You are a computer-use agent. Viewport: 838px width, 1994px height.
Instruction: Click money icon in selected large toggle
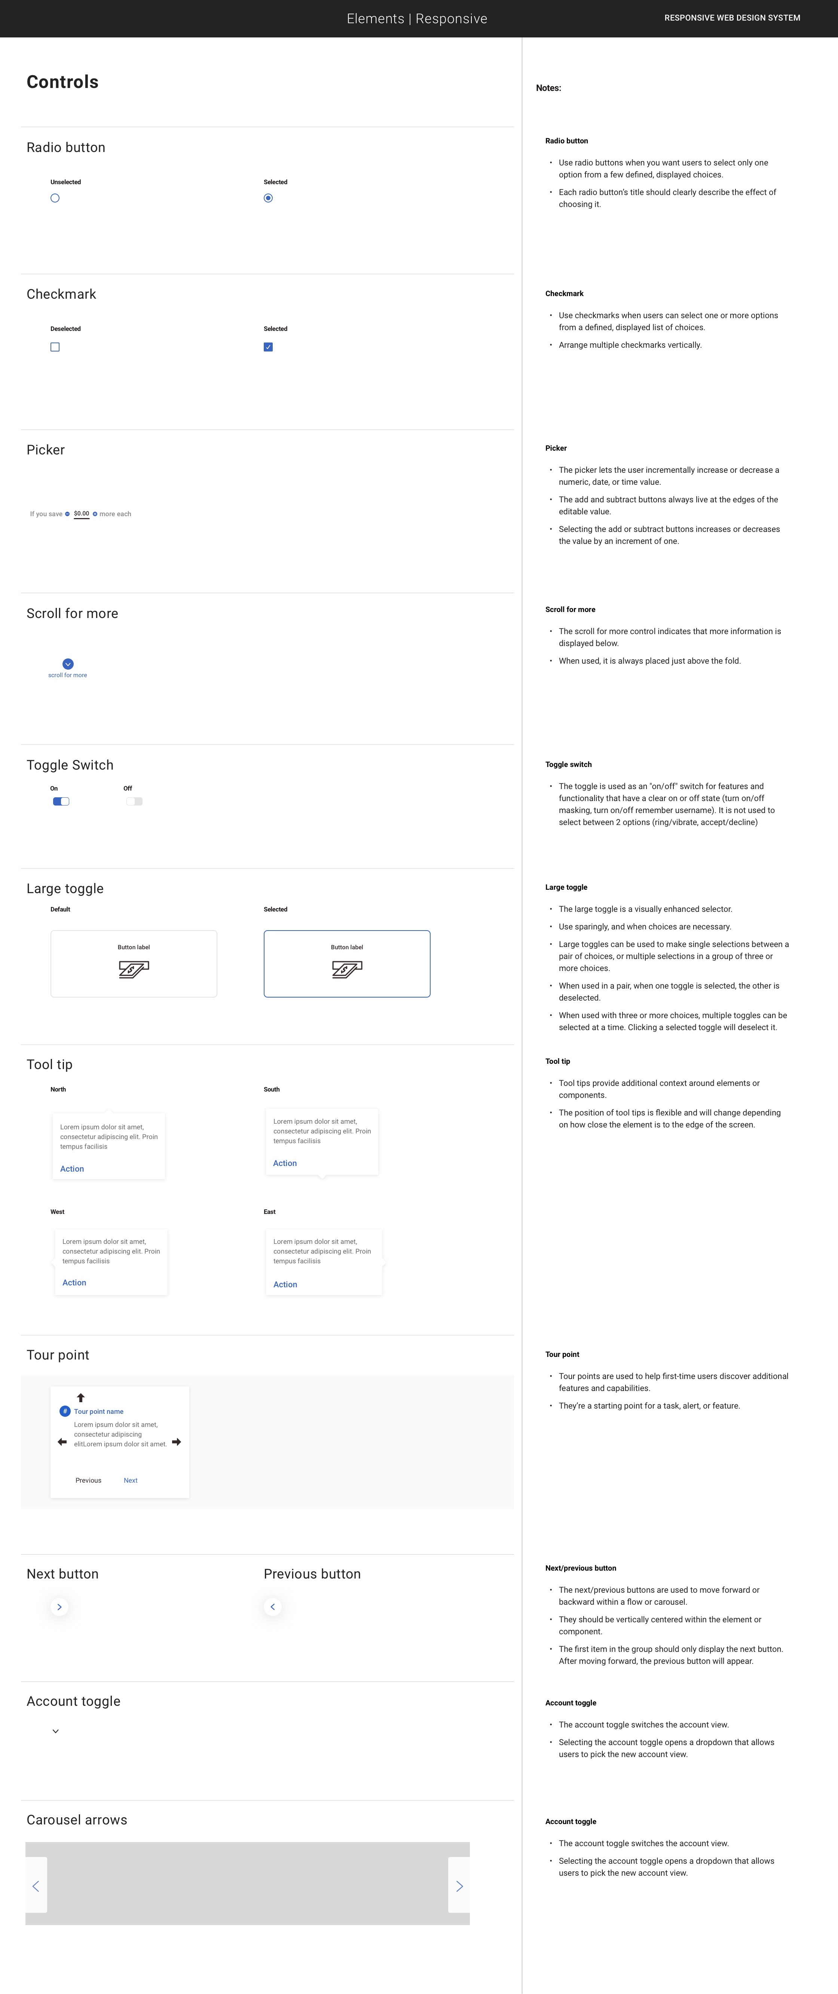tap(347, 969)
